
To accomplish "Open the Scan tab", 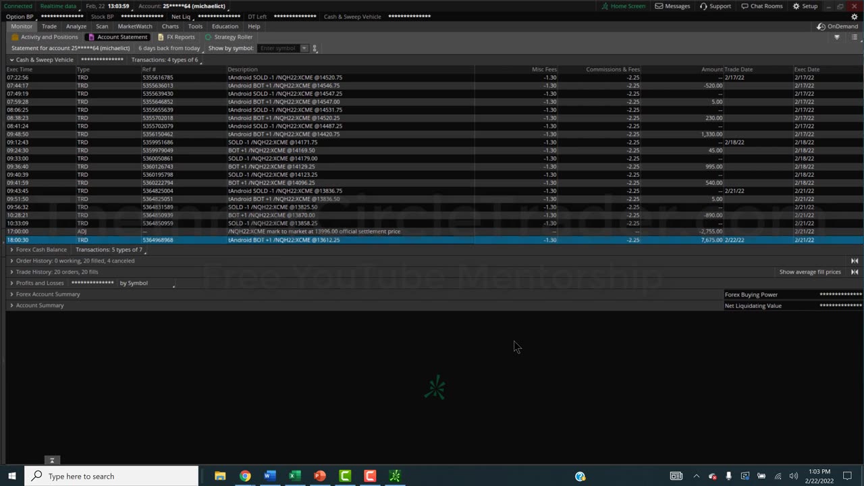I will coord(102,26).
